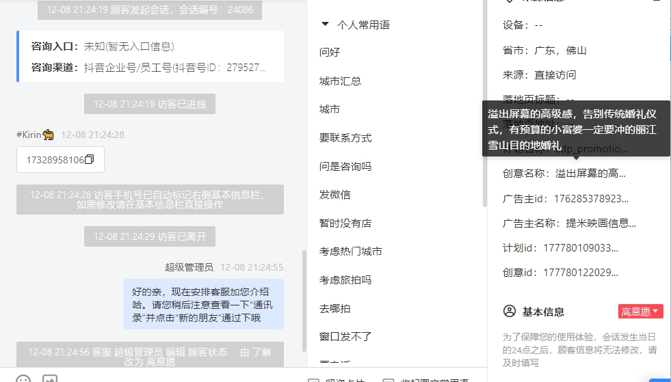Open the 高意愿 intent dropdown
The width and height of the screenshot is (671, 382).
pyautogui.click(x=641, y=312)
